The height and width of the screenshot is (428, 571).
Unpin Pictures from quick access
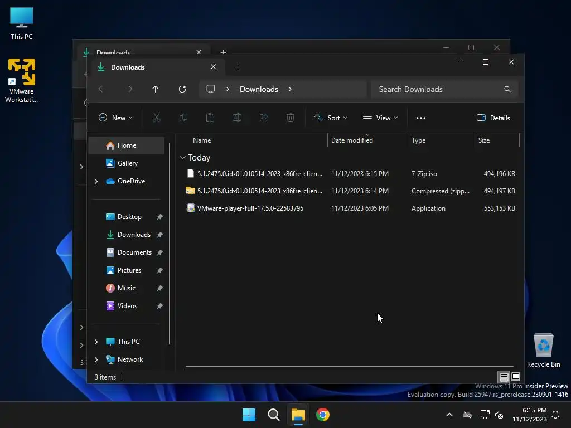click(159, 270)
